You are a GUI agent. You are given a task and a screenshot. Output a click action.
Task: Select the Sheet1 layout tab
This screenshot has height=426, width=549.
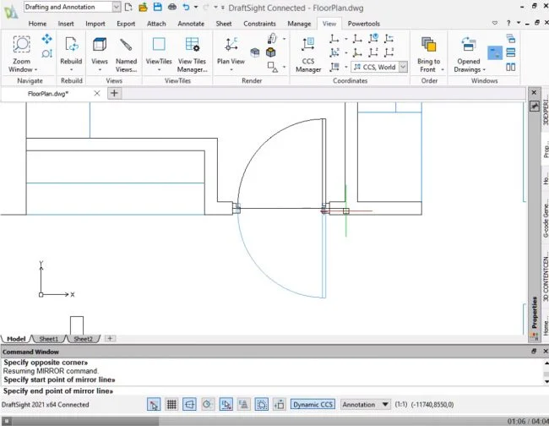point(48,338)
